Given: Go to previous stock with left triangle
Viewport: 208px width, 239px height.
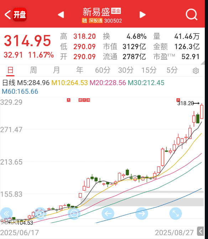Looking at the screenshot, I should 61,15.
